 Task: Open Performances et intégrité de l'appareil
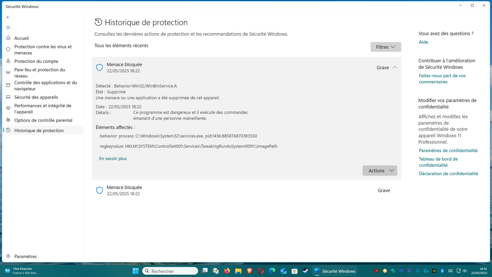tap(42, 108)
